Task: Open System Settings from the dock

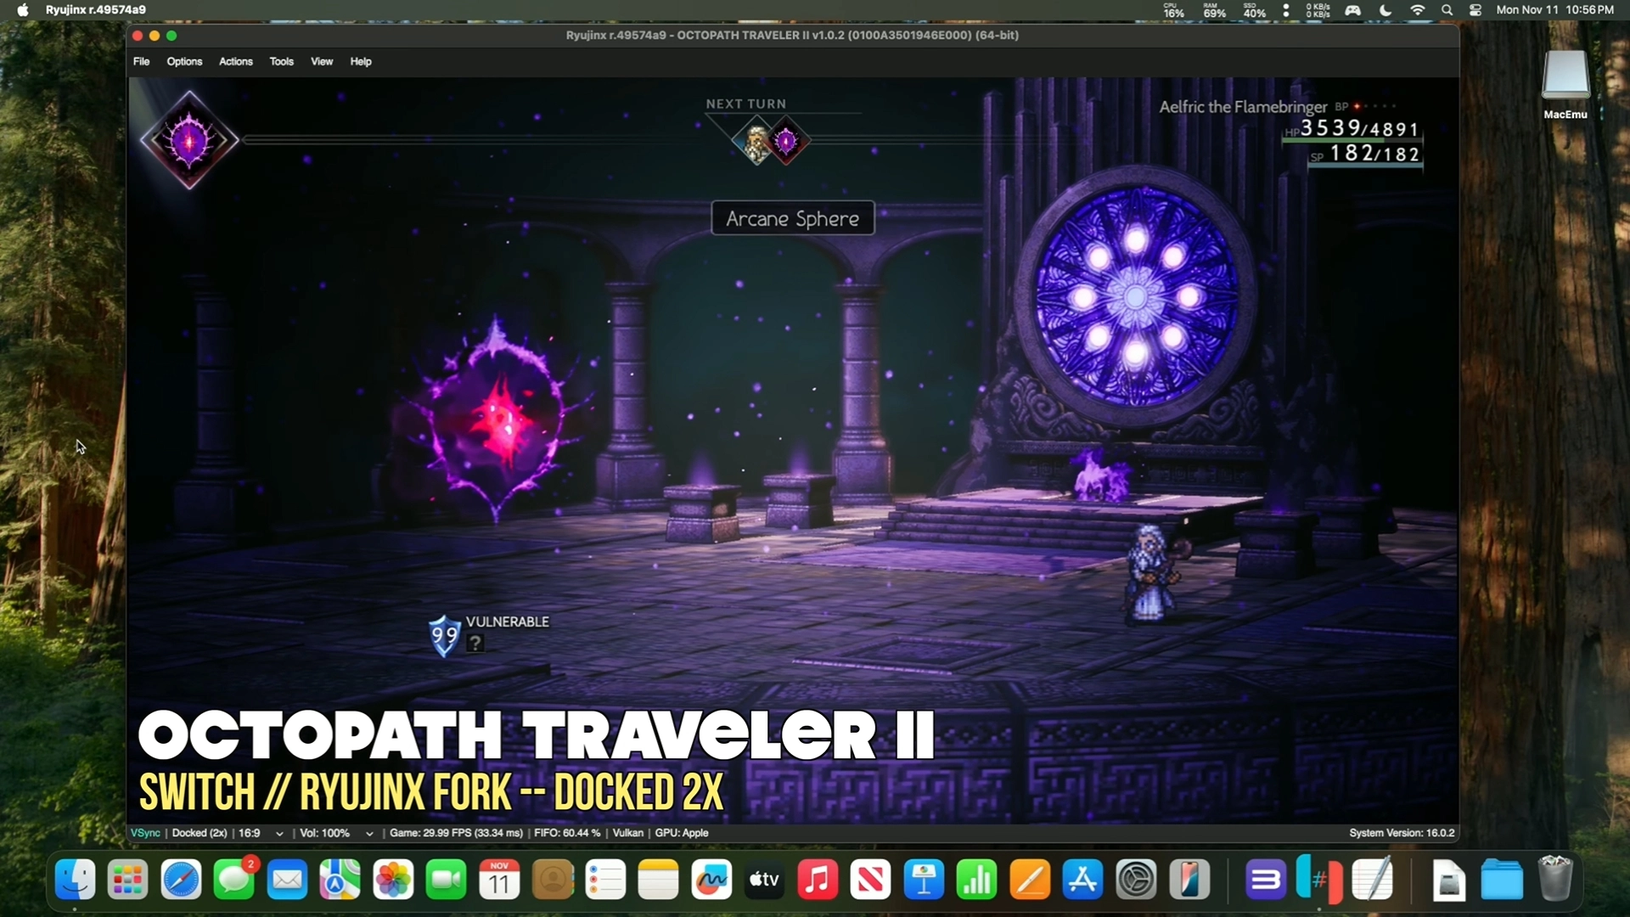Action: tap(1136, 880)
